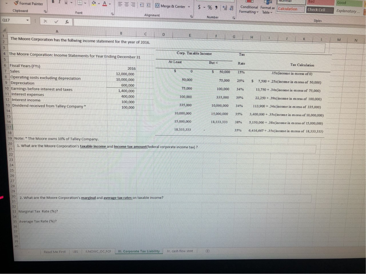The image size is (366, 274).
Task: Confirm entry with formula bar checkmark
Action: pyautogui.click(x=56, y=21)
